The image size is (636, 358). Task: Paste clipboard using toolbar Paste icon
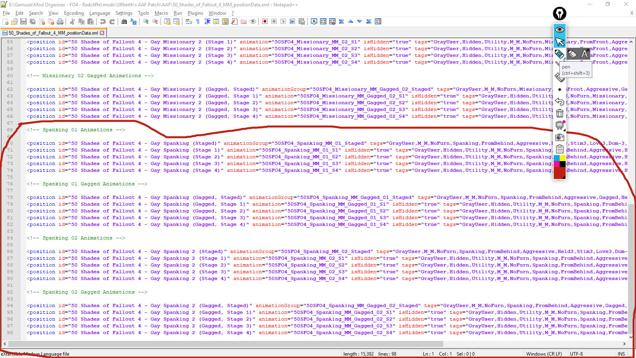click(x=91, y=21)
